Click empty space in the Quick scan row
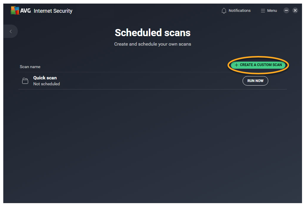The height and width of the screenshot is (207, 305). (x=148, y=81)
